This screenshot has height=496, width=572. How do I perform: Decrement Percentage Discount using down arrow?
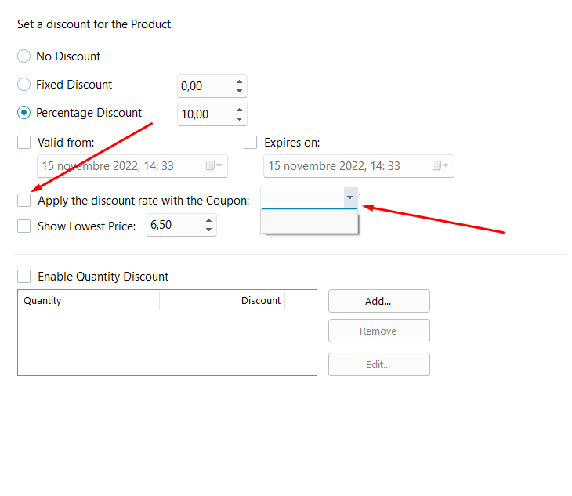(238, 119)
